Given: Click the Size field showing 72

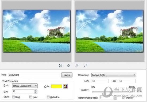Looking at the screenshot, I should pyautogui.click(x=23, y=91).
